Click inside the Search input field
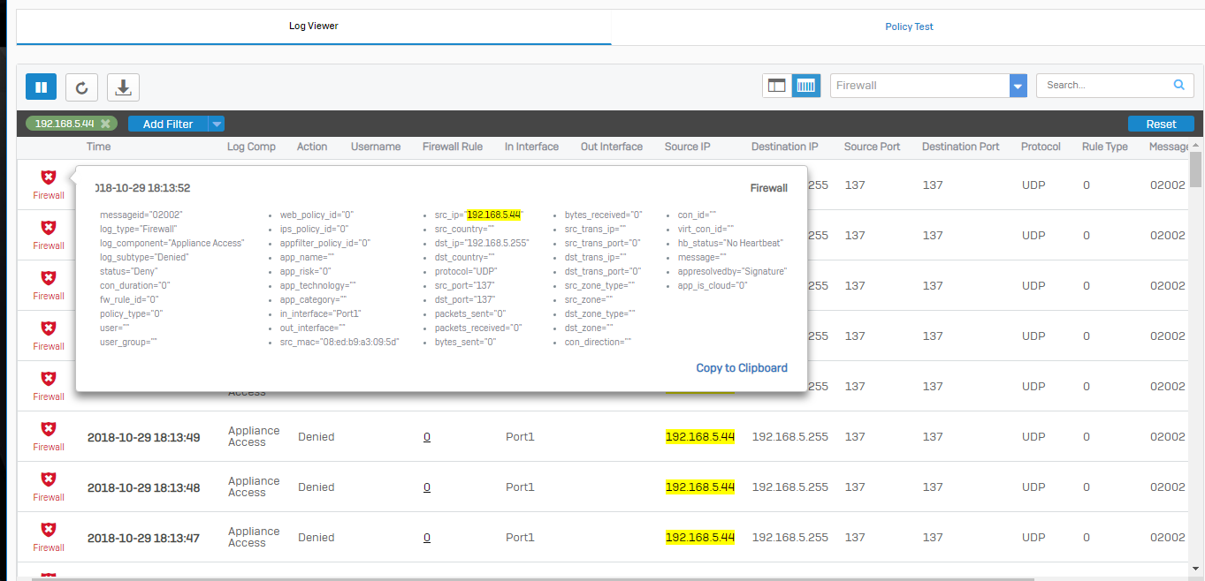Image resolution: width=1205 pixels, height=581 pixels. (1105, 86)
